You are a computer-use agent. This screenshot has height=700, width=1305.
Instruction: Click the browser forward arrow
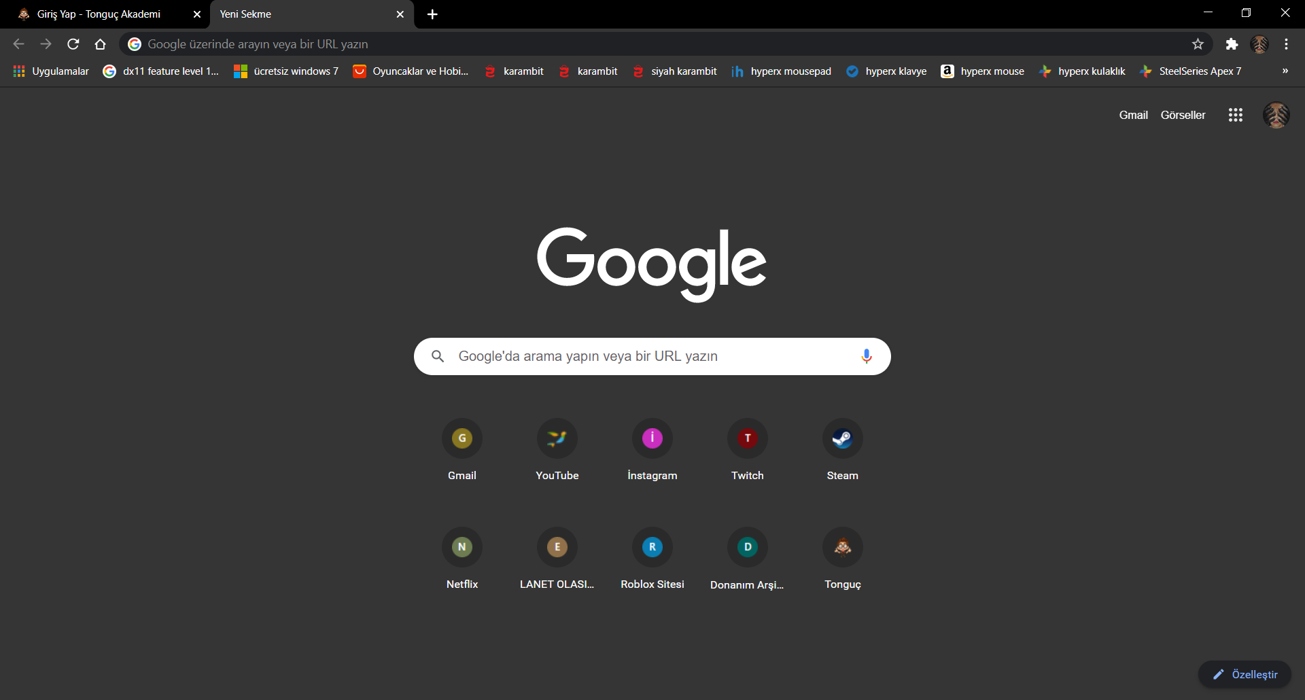[46, 44]
